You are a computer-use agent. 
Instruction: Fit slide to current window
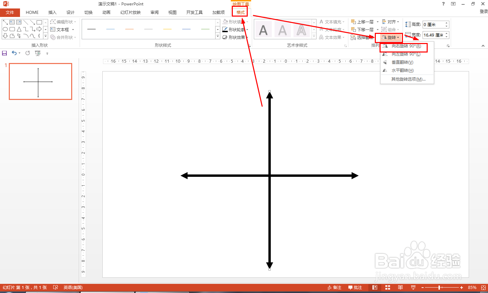pos(483,288)
